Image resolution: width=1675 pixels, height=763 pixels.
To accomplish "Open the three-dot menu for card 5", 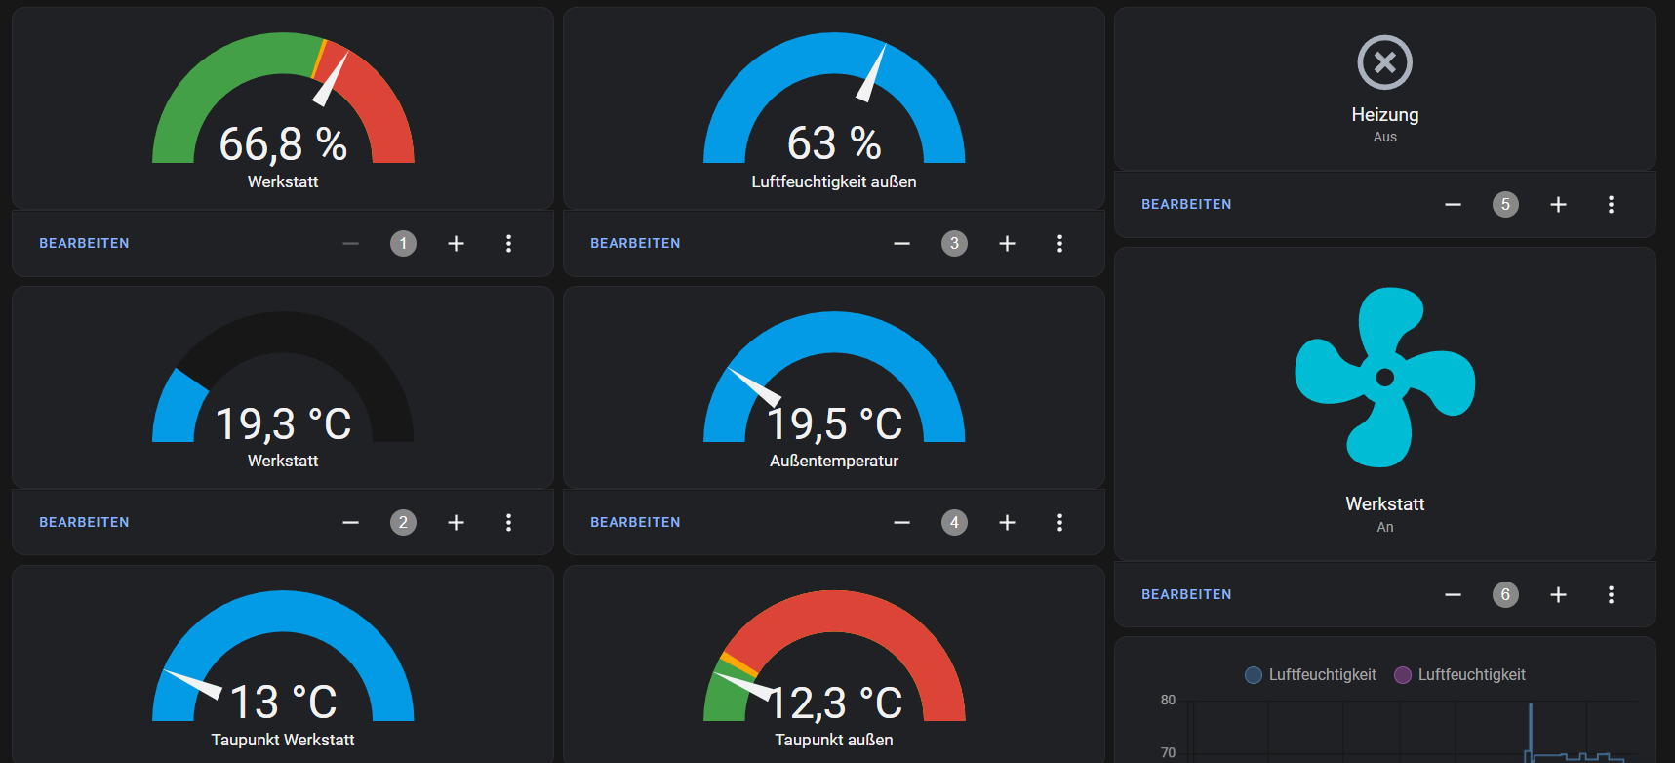I will coord(1611,204).
